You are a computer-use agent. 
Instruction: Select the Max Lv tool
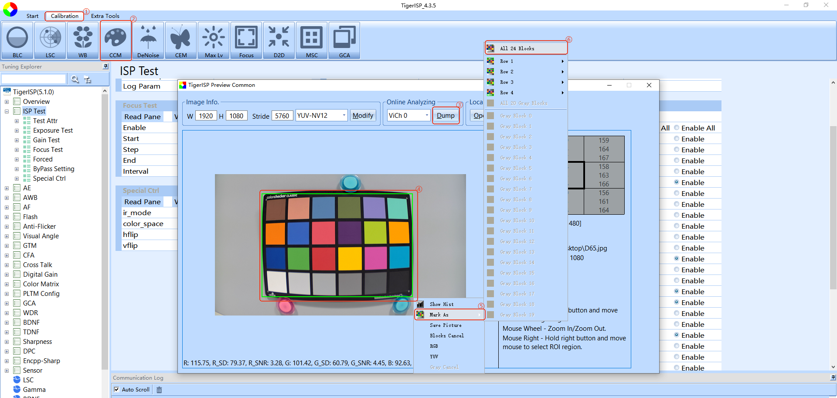click(x=214, y=41)
